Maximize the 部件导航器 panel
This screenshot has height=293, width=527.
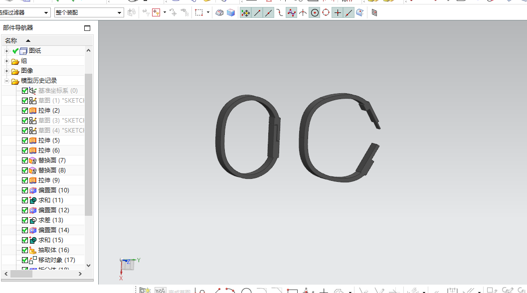(87, 28)
